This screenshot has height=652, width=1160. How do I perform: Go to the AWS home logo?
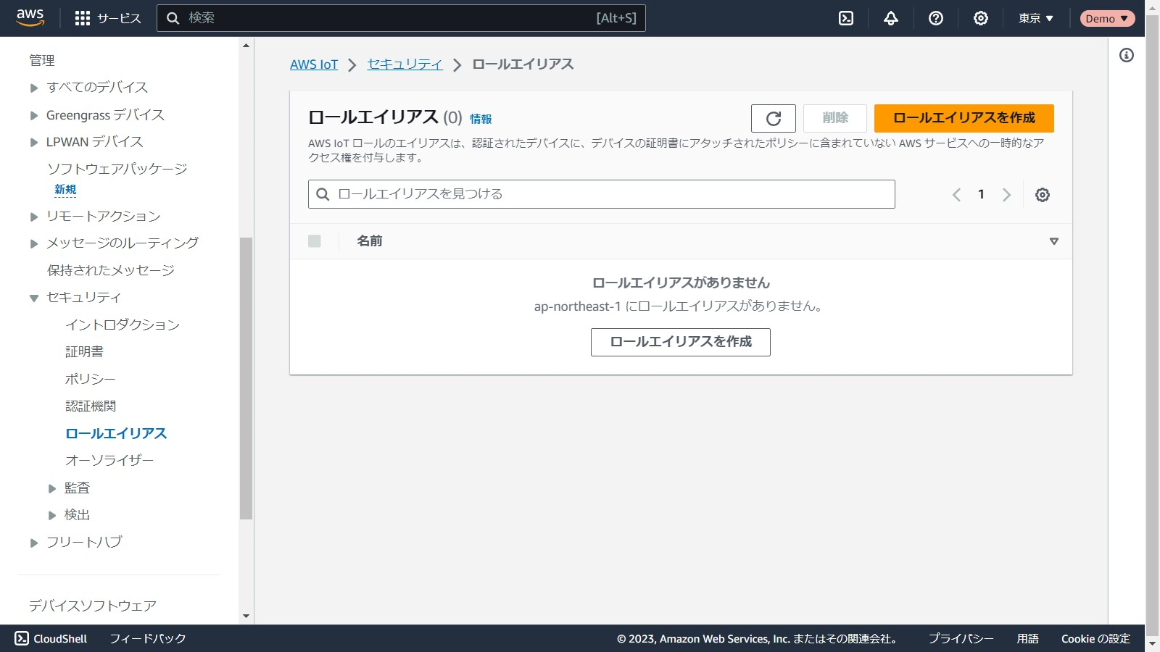30,17
